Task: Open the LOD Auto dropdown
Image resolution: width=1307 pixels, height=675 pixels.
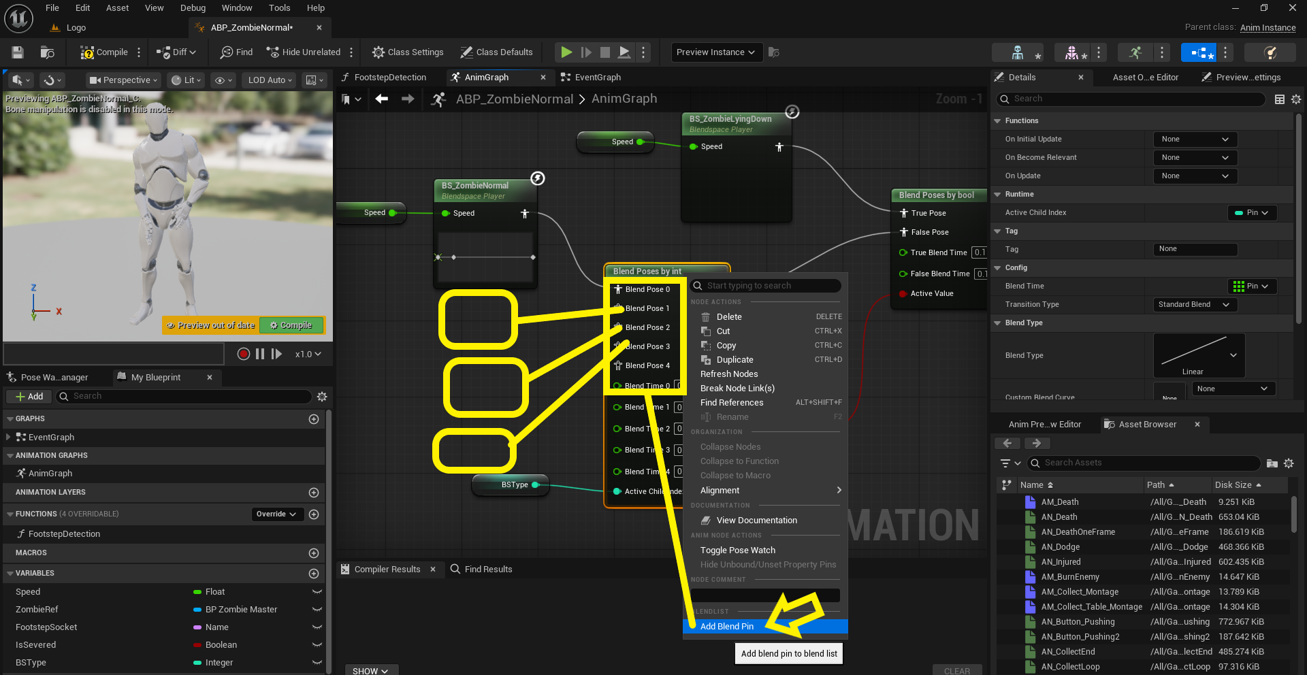Action: tap(270, 80)
